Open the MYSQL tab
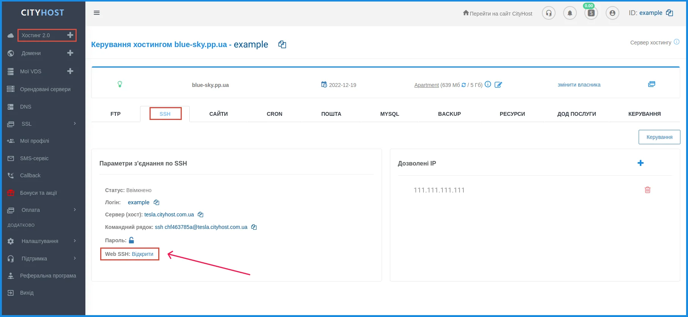 tap(390, 114)
